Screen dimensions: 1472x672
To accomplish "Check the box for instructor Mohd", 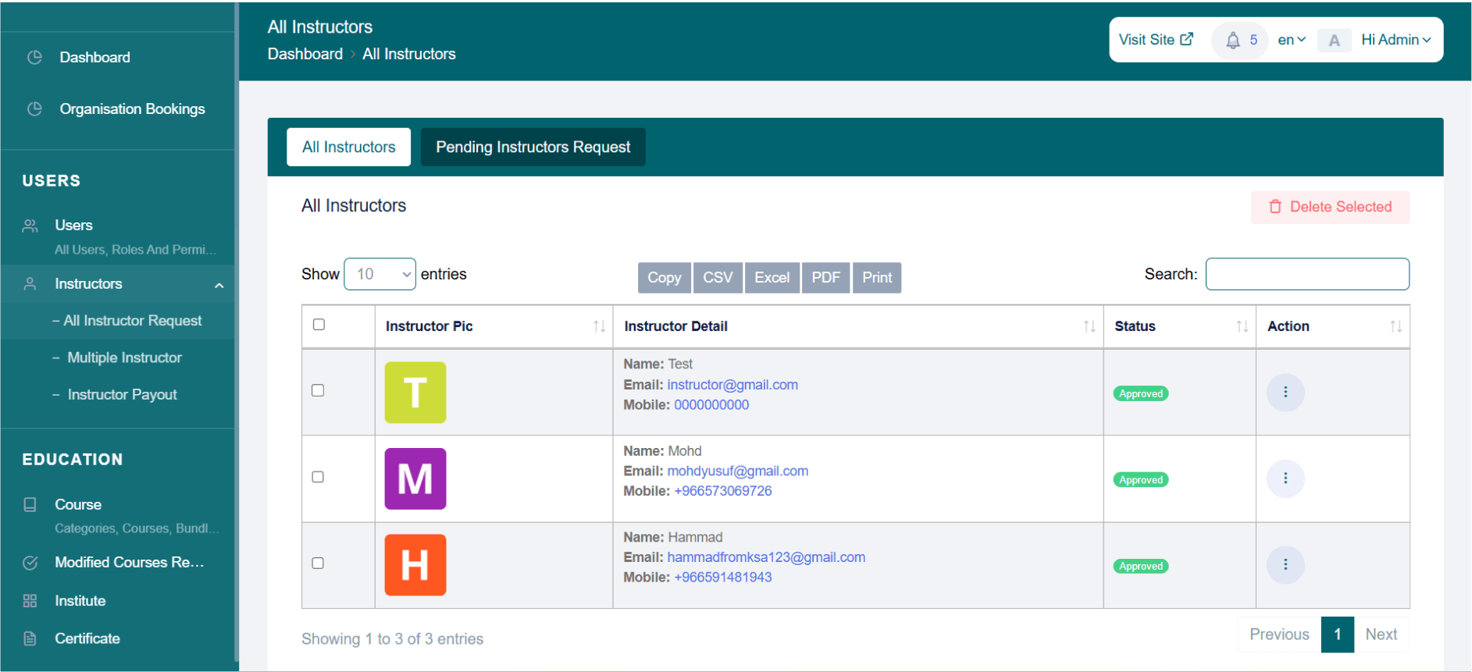I will pos(318,477).
